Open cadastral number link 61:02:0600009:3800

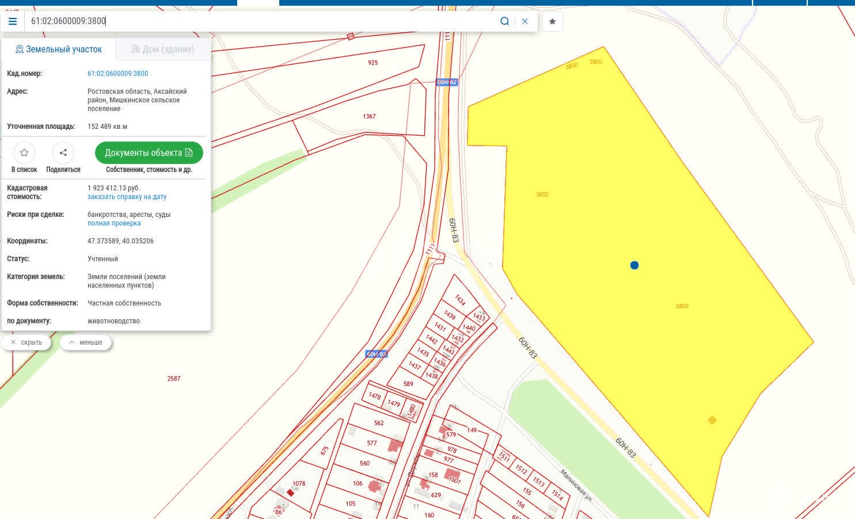coord(117,74)
